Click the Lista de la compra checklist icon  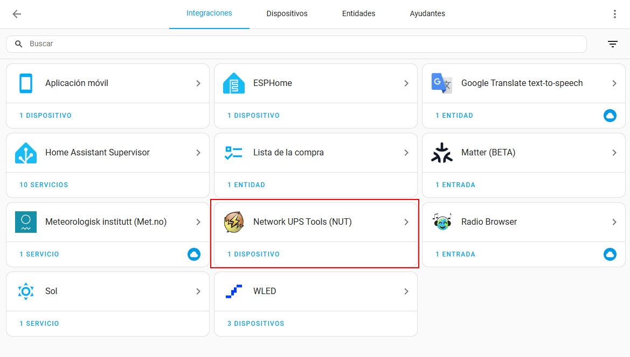[233, 153]
